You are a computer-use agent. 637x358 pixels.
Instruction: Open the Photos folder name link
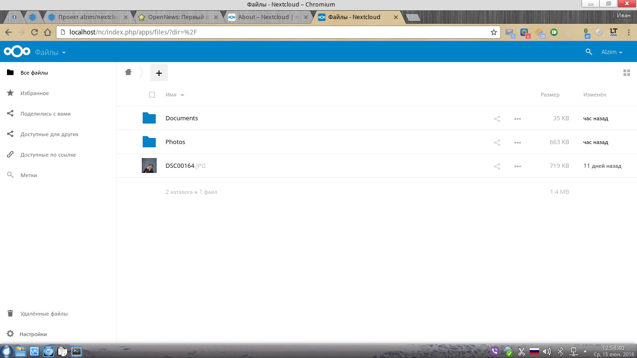175,142
